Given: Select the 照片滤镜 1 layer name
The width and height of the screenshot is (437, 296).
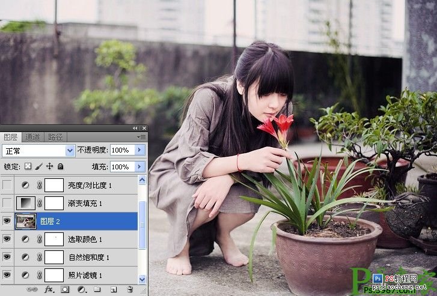Looking at the screenshot, I should coord(85,276).
